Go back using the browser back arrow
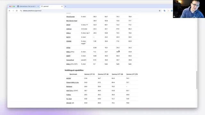 tap(10, 11)
